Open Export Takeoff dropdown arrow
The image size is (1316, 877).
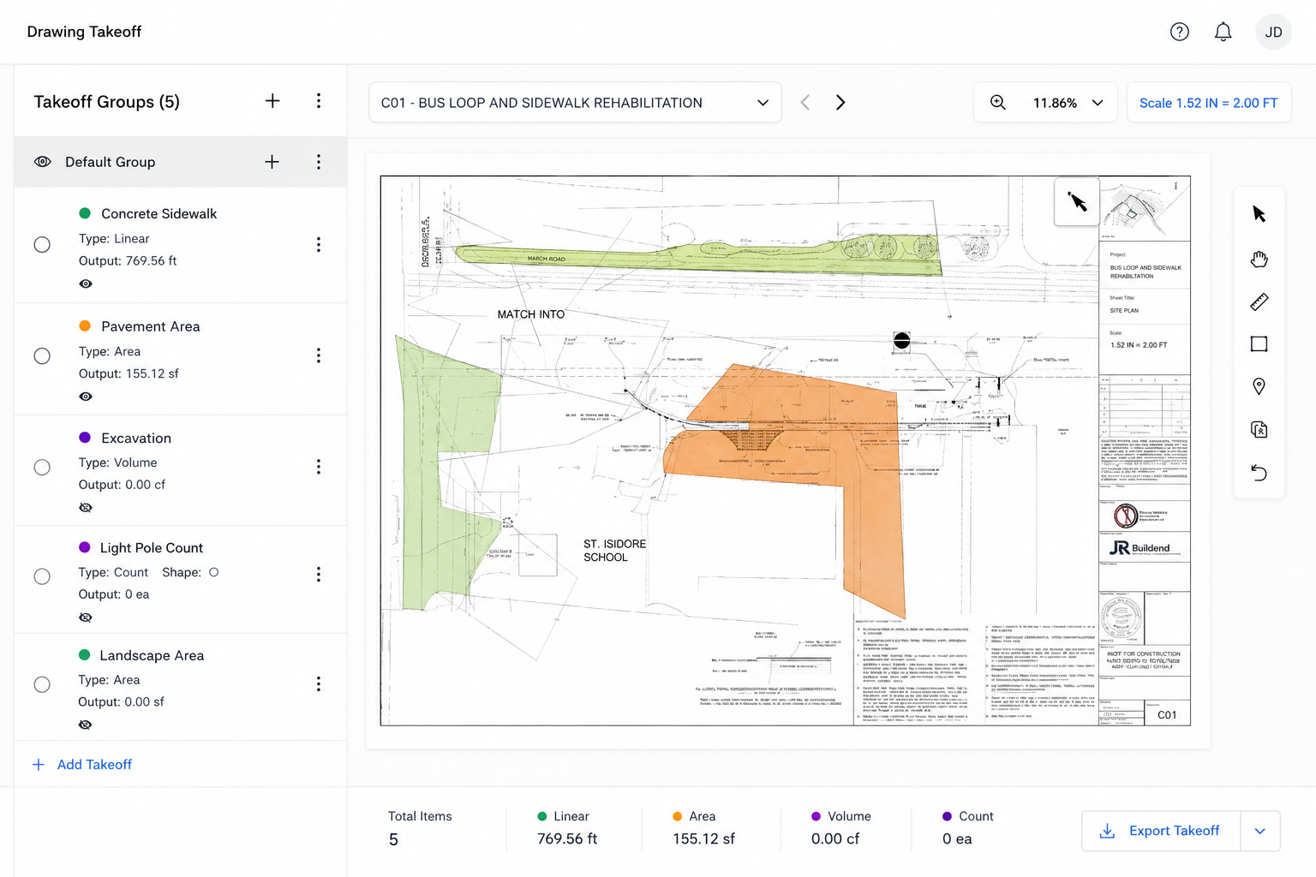[x=1260, y=831]
